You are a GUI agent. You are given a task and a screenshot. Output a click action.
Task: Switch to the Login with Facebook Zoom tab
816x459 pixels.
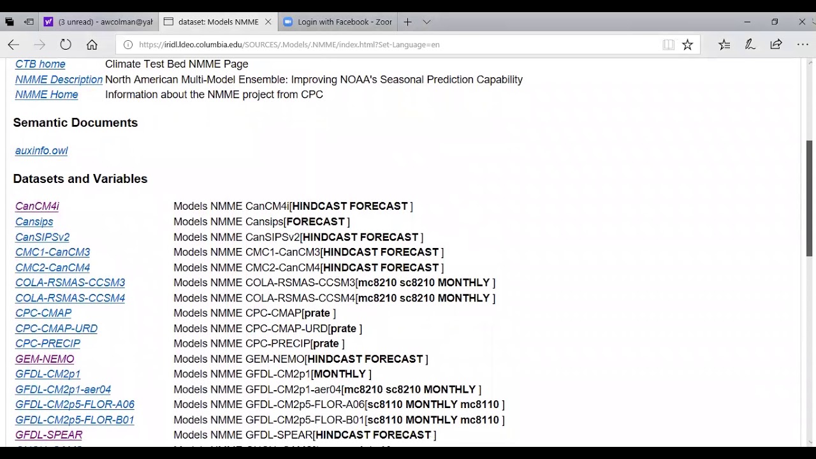(337, 22)
